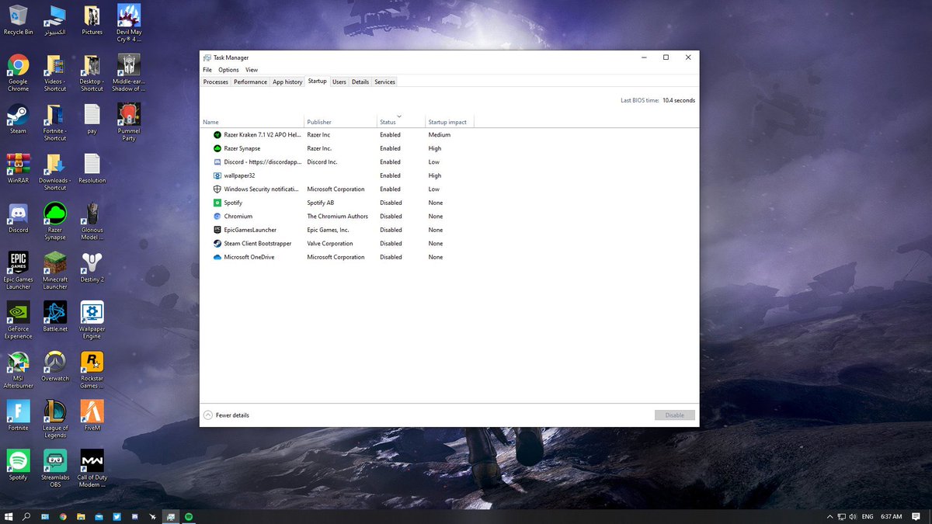Select the Call of Duty Modern Warfare icon

point(92,469)
